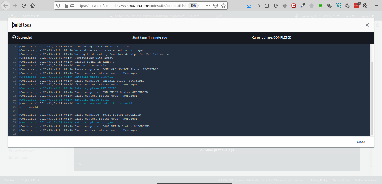Toggle the Firefox sidebar view
This screenshot has width=382, height=184.
tap(267, 6)
